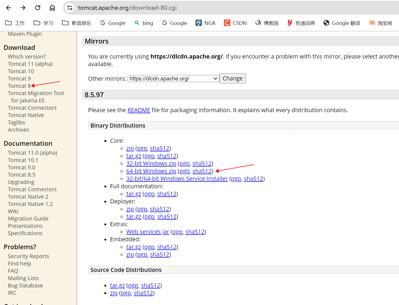This screenshot has width=399, height=305.
Task: Open the Migration Guide link
Action: point(28,219)
